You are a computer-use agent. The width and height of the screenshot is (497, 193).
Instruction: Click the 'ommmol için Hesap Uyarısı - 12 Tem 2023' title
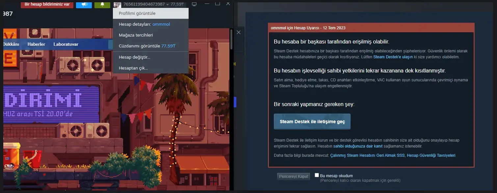pyautogui.click(x=308, y=28)
